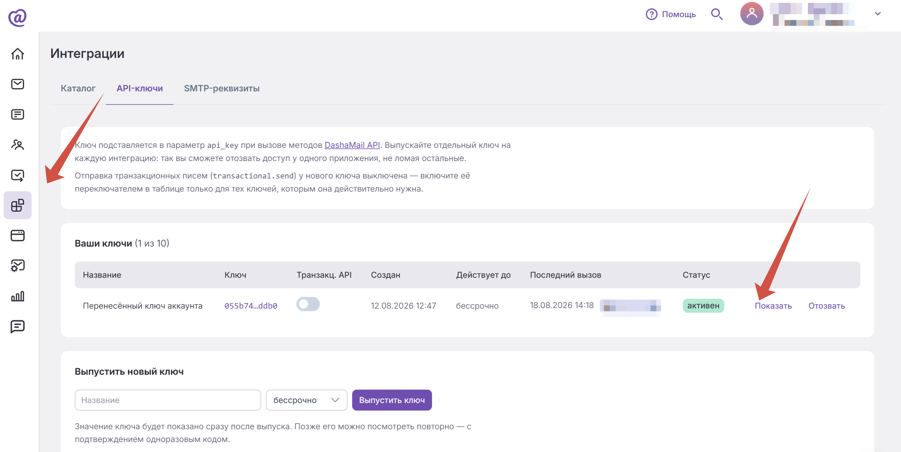Click the 18.08.2026 14:18 last call

(562, 305)
